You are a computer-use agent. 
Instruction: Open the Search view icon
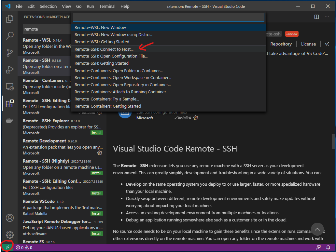[x=10, y=35]
